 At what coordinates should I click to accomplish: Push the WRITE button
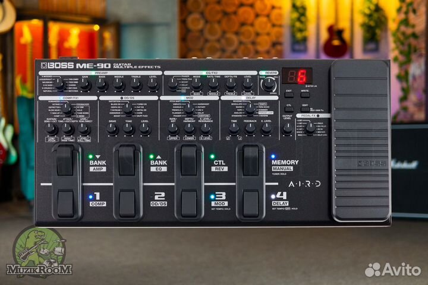(x=305, y=95)
